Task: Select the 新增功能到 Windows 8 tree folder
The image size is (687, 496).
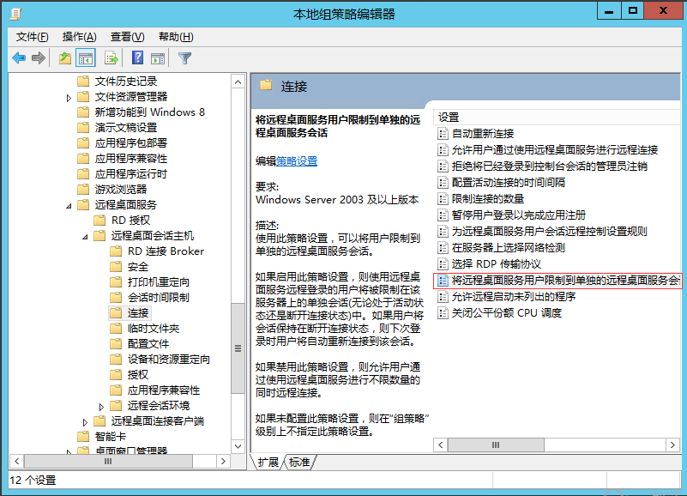Action: click(x=150, y=112)
